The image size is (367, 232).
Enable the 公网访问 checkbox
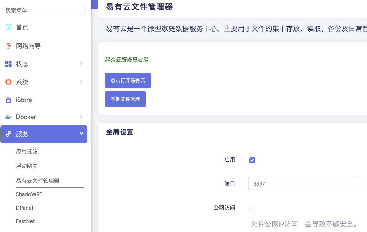click(252, 208)
